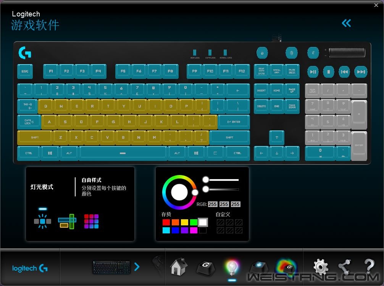The width and height of the screenshot is (384, 286).
Task: Go to next device with the blue arrow
Action: [137, 267]
